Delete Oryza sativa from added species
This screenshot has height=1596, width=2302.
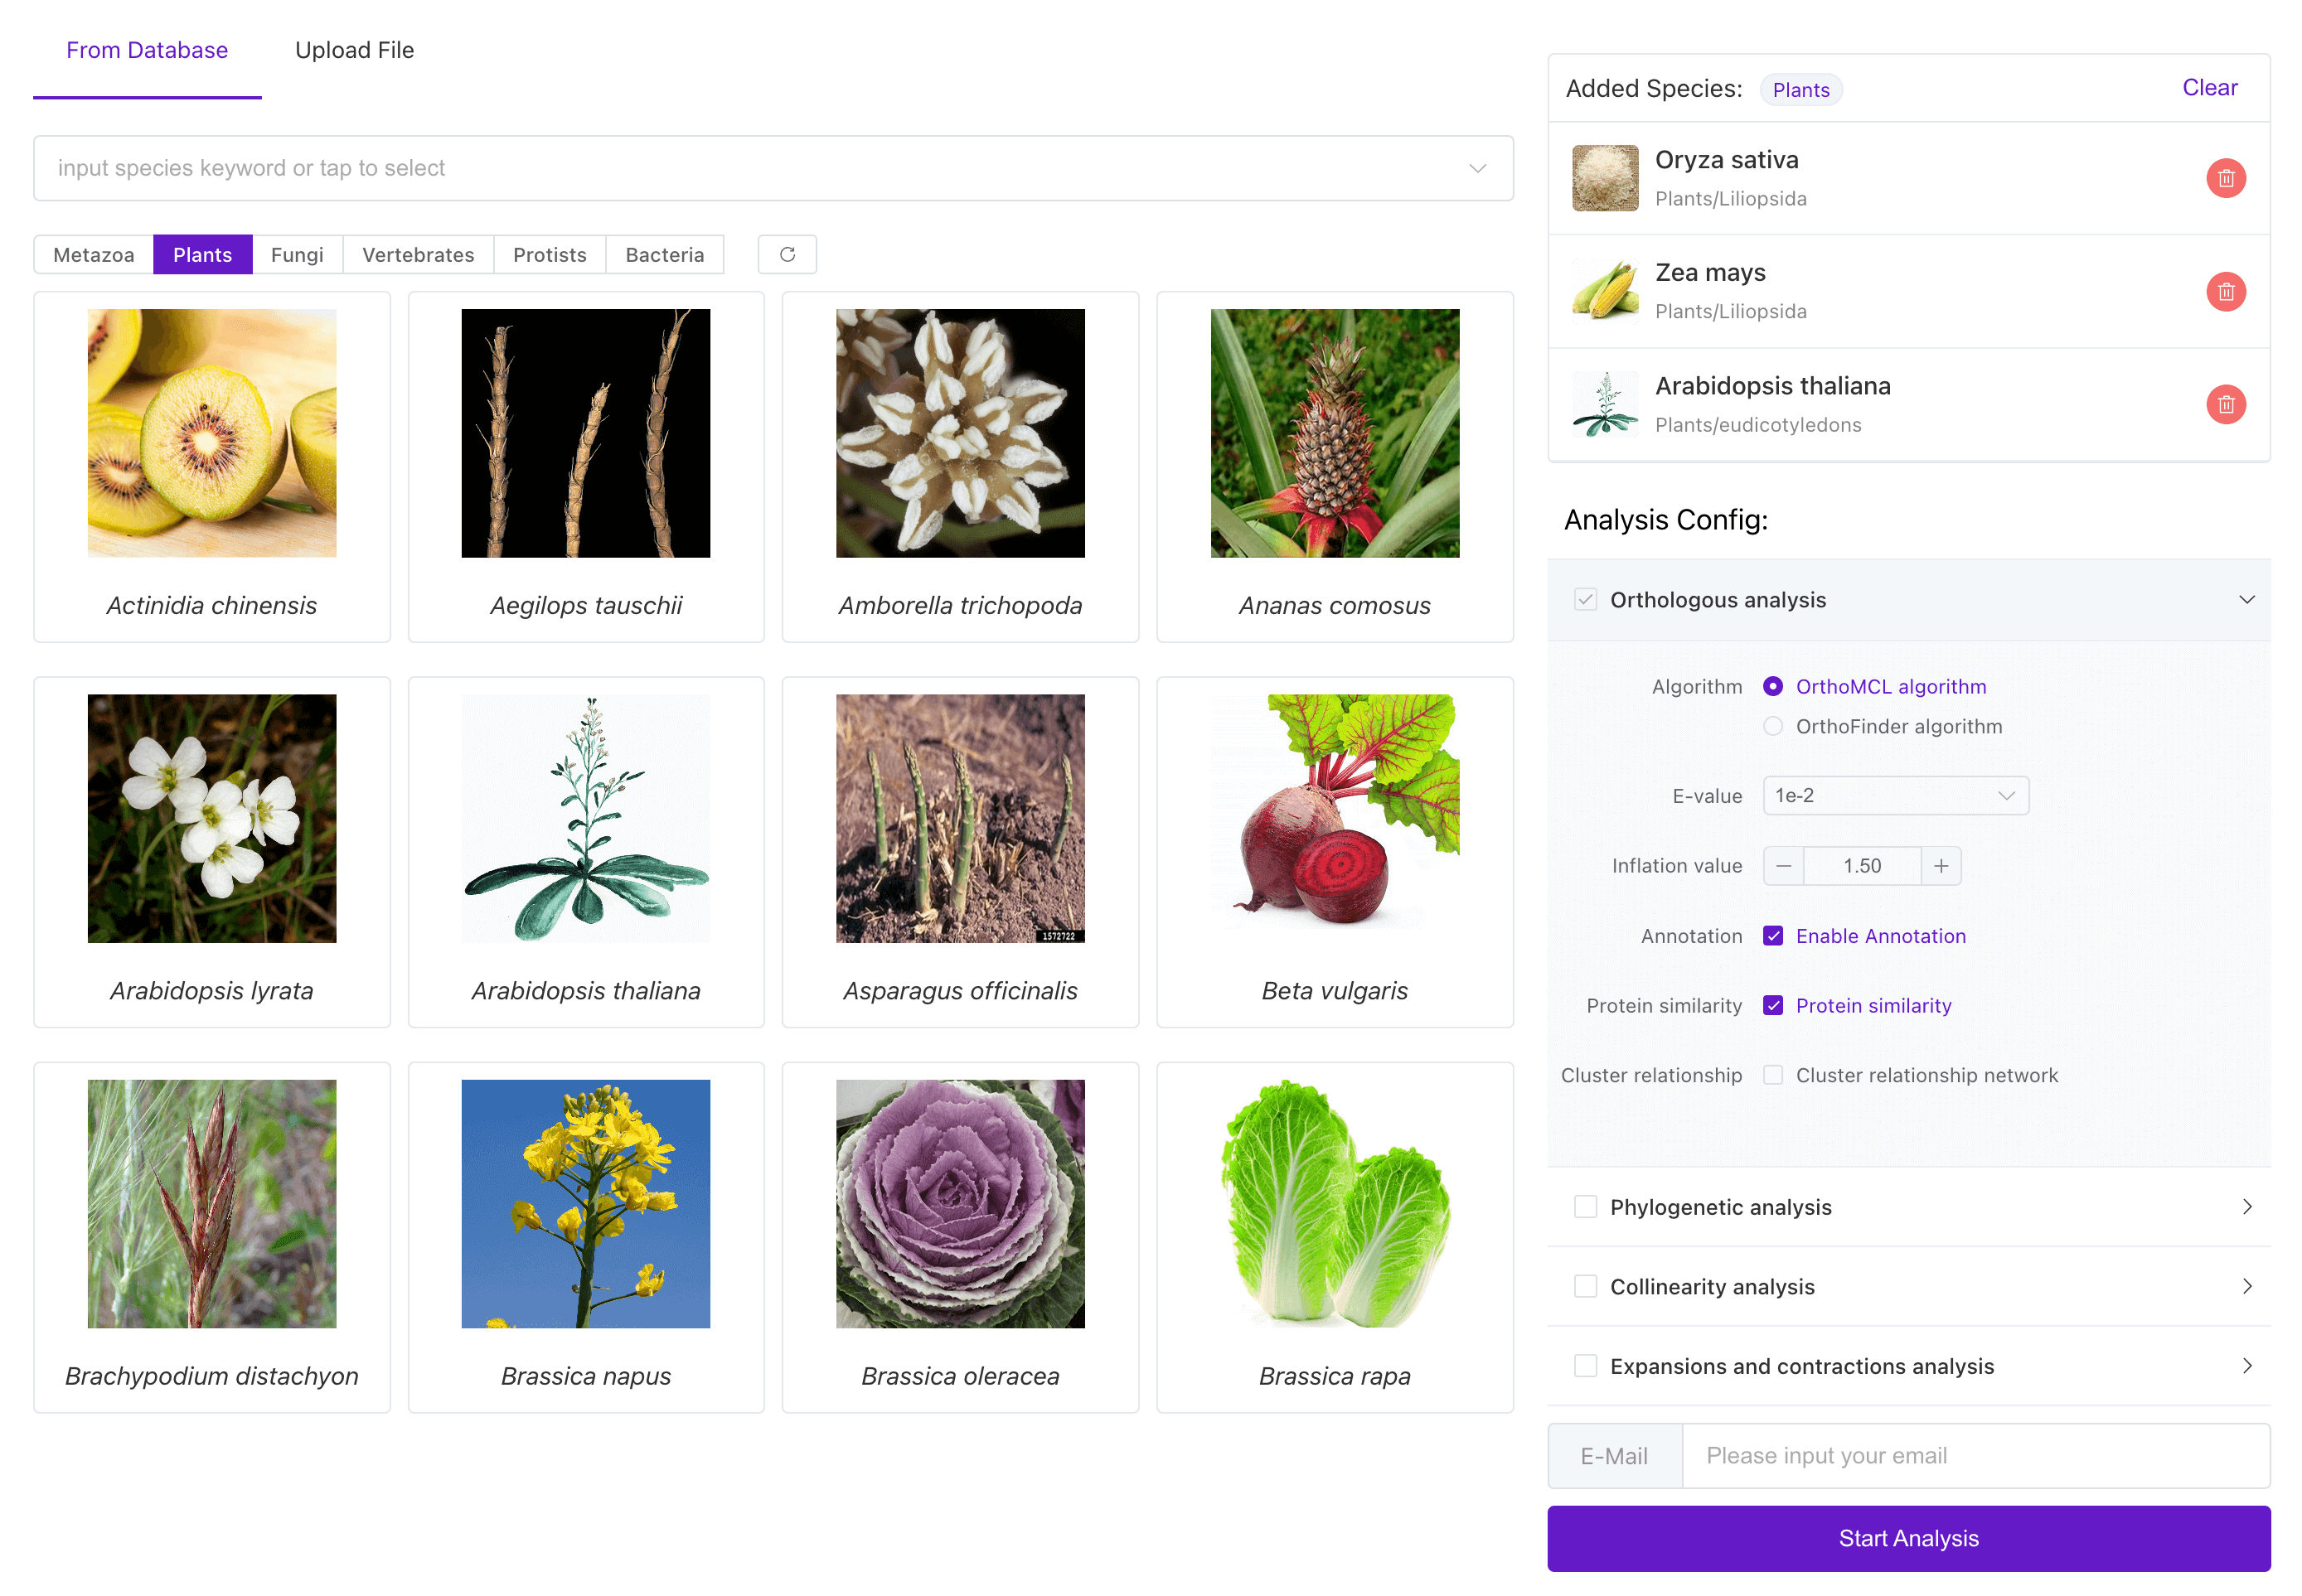coord(2225,178)
